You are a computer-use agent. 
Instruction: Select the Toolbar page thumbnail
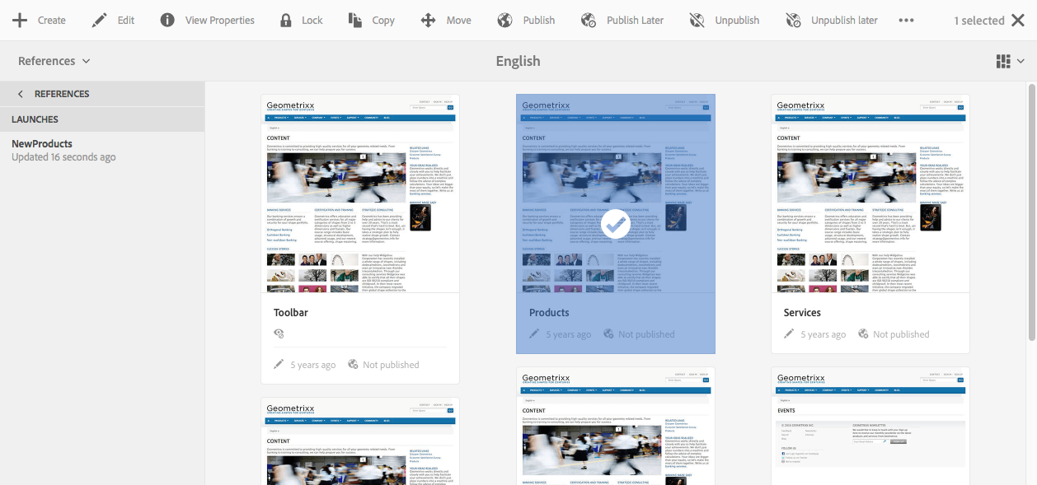point(360,194)
